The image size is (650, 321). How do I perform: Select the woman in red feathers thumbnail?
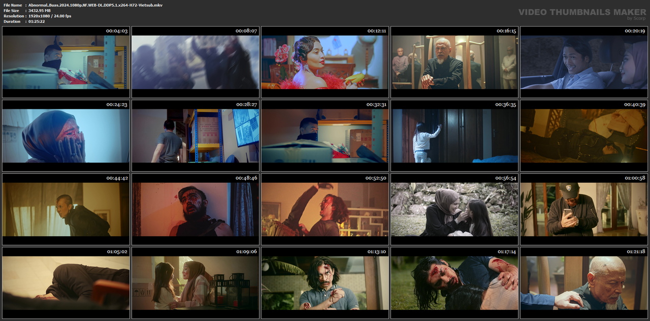(325, 62)
